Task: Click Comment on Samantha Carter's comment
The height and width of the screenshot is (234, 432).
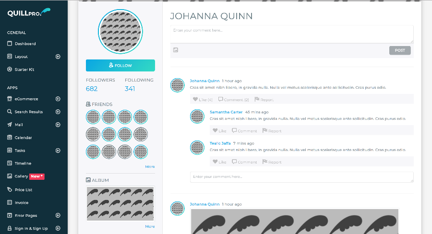Action: click(x=244, y=131)
